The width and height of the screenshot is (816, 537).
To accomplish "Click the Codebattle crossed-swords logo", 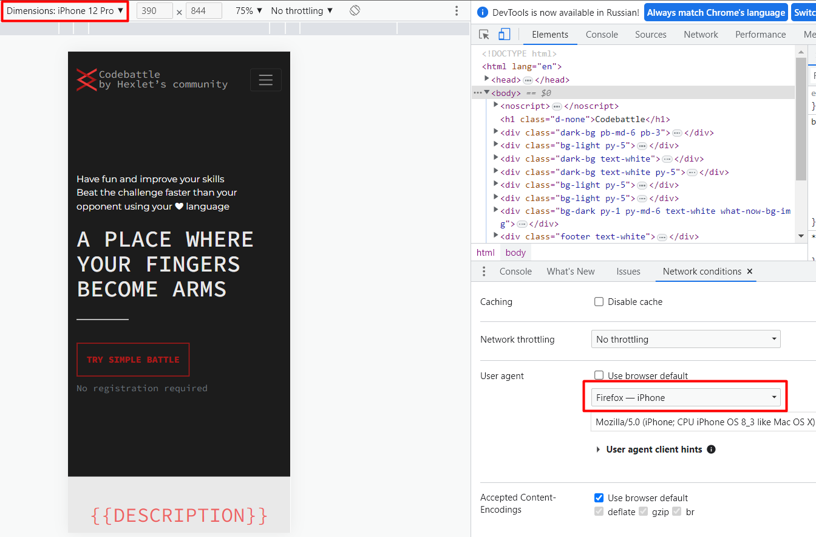I will 86,80.
